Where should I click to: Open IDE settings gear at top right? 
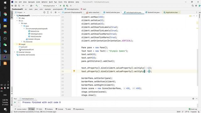coord(196,6)
